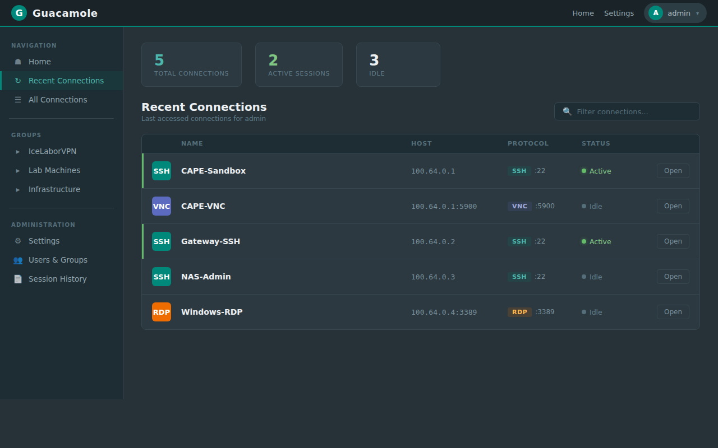This screenshot has height=448, width=718.
Task: Click the VNC protocol badge in CAPE-VNC row
Action: (x=519, y=206)
